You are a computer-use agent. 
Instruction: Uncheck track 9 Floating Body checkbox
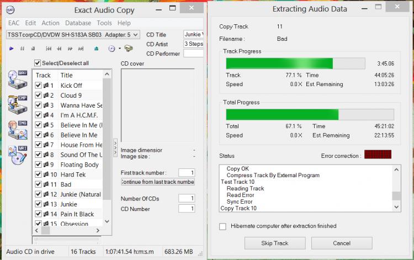point(38,165)
